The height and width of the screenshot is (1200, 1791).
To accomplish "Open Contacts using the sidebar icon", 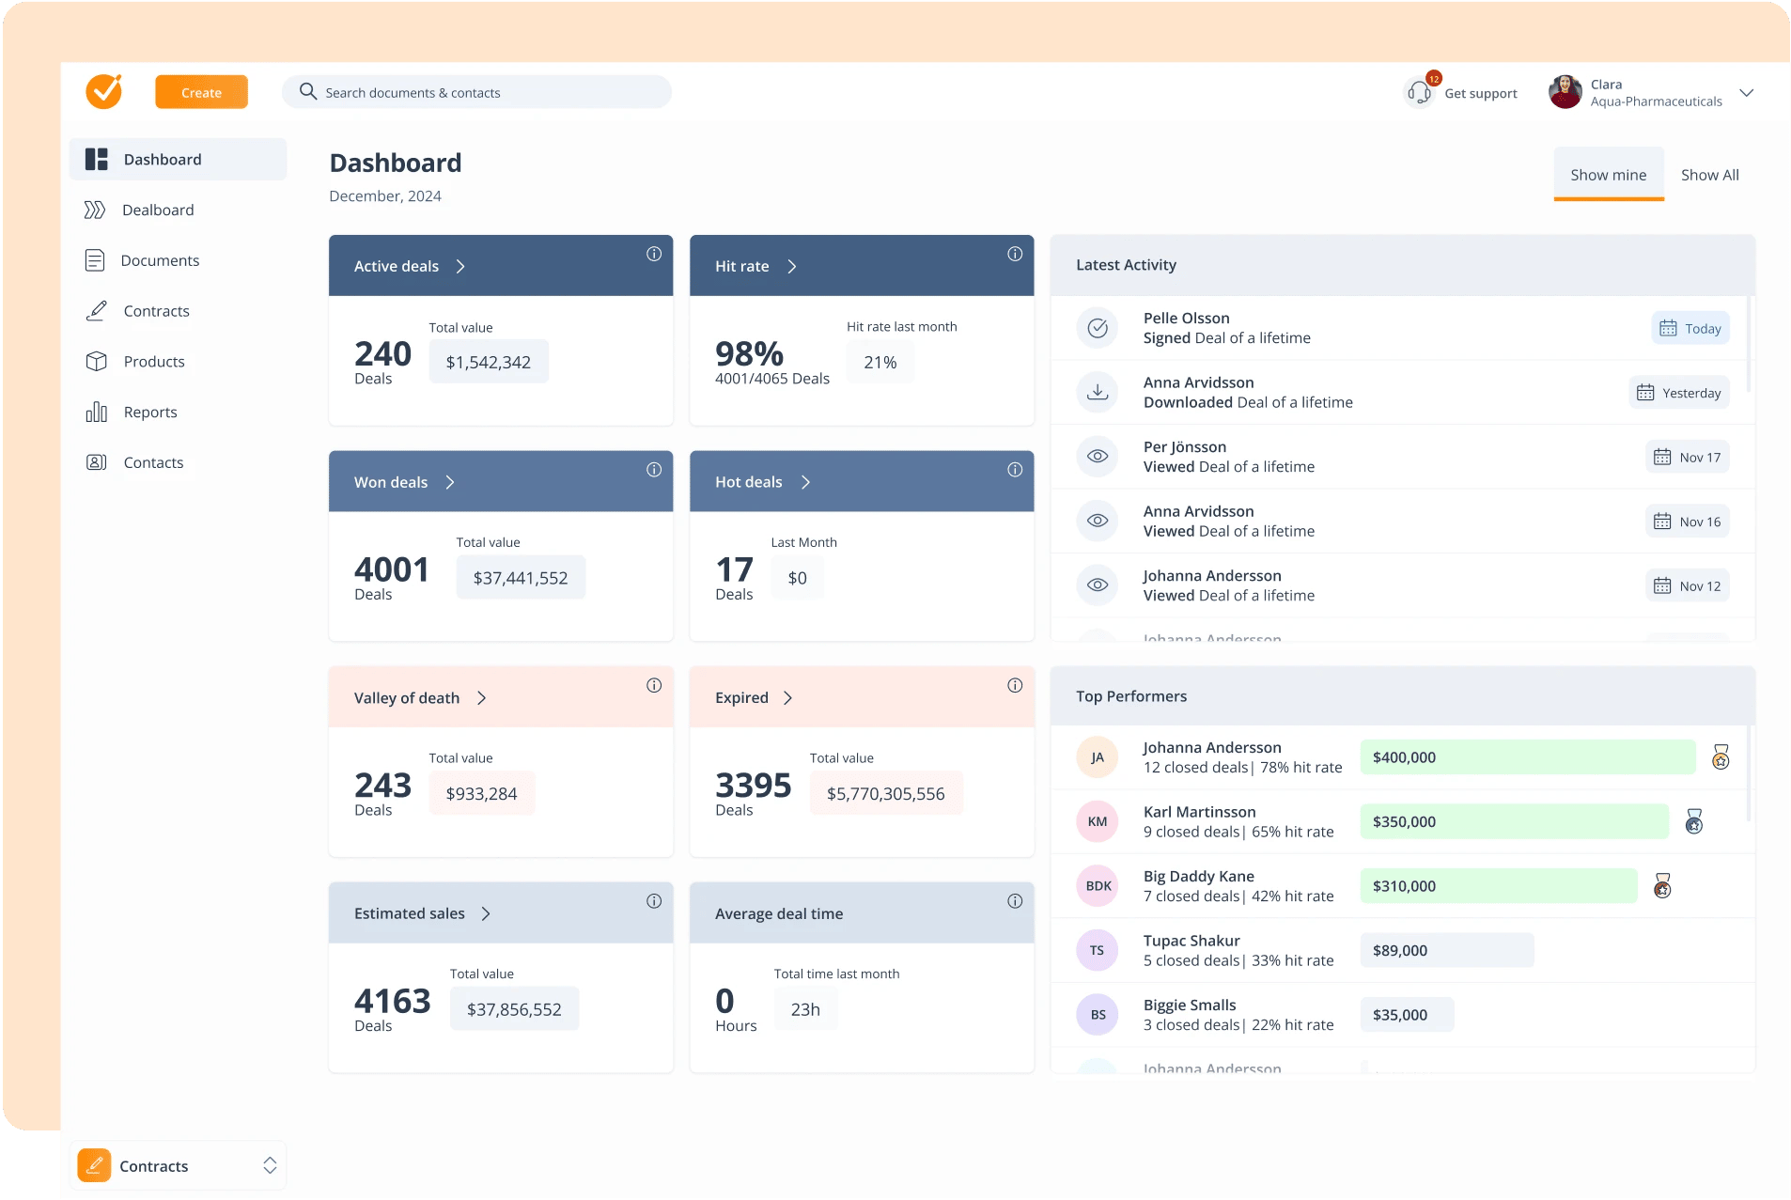I will (97, 462).
